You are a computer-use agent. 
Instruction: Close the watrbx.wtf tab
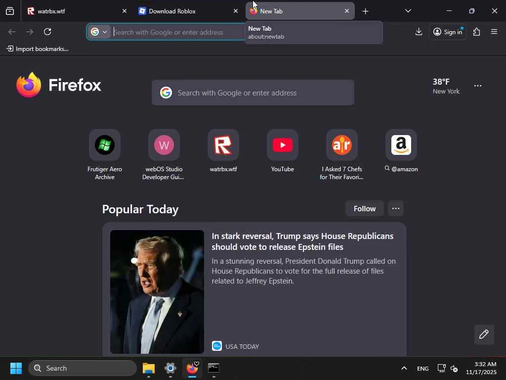(125, 11)
